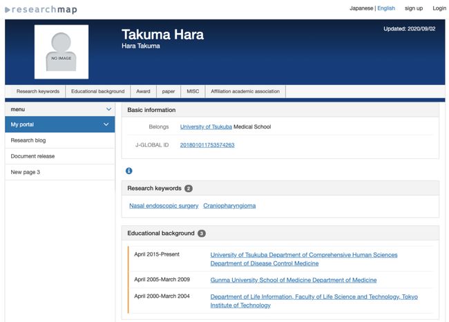The width and height of the screenshot is (449, 322).
Task: Expand the My portal dropdown arrow
Action: pyautogui.click(x=106, y=124)
